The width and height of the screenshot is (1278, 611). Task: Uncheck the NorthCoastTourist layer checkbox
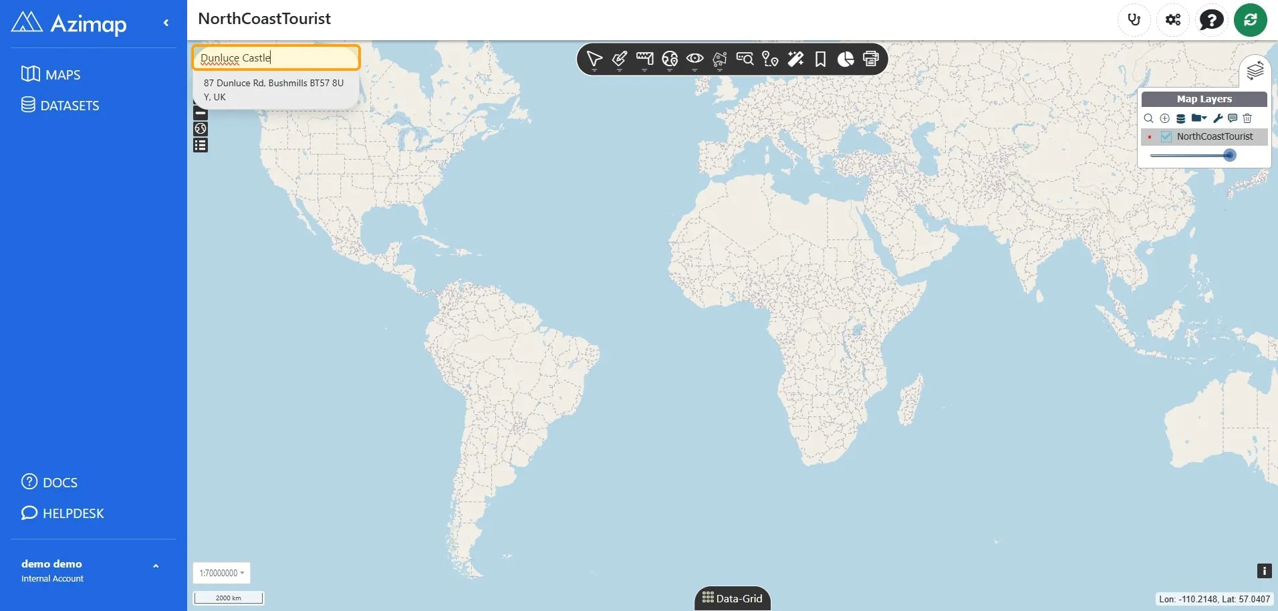click(x=1166, y=136)
